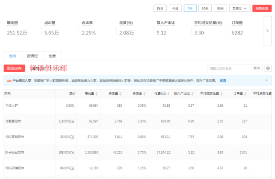The height and width of the screenshot is (179, 275).
Task: Click the red 添加定向 button
Action: (14, 68)
